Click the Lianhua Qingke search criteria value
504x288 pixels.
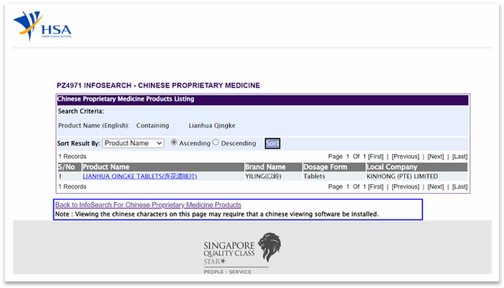click(x=212, y=126)
